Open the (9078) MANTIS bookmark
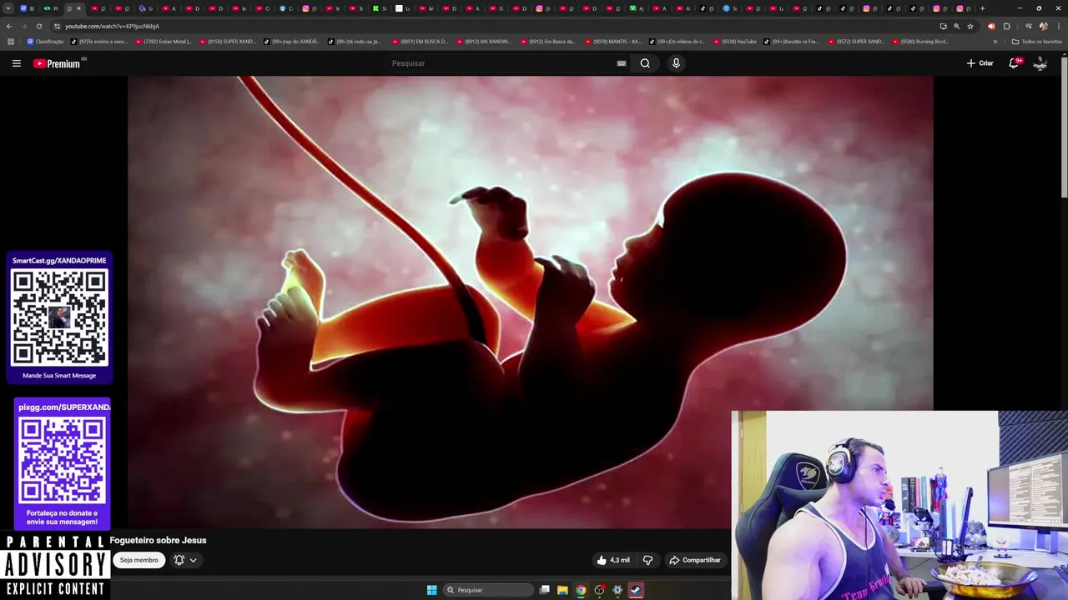Screen dimensions: 1068x600 coord(612,42)
